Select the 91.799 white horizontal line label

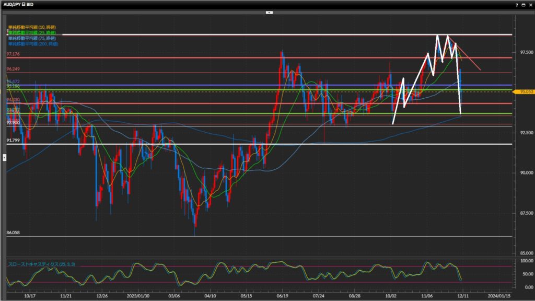pyautogui.click(x=13, y=141)
